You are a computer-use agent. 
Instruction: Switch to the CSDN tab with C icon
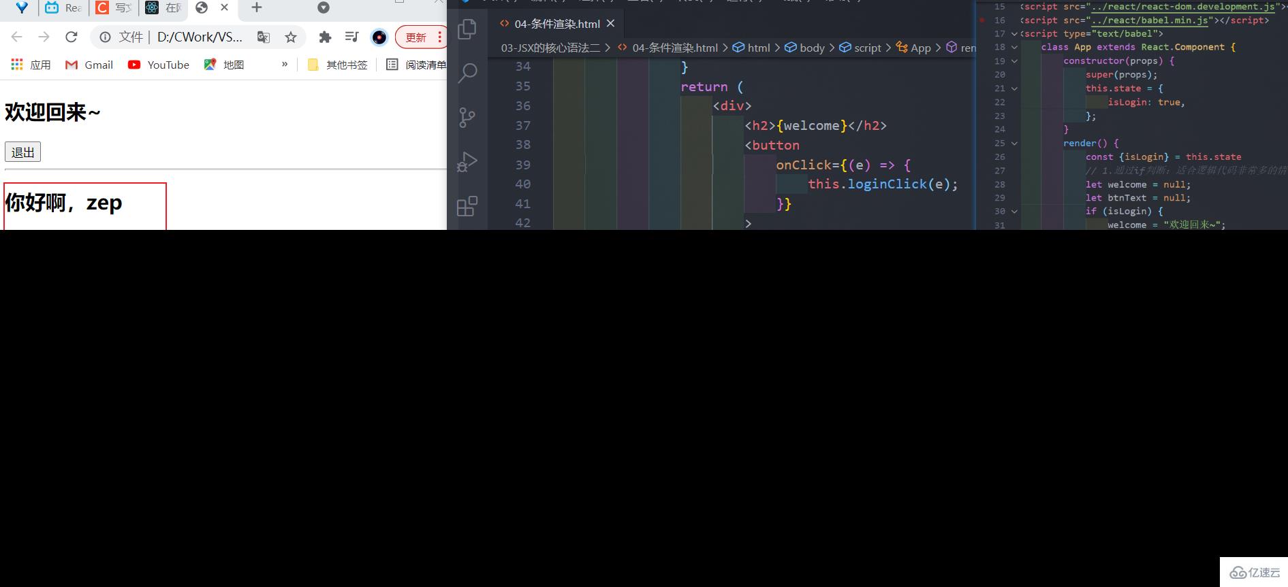pyautogui.click(x=113, y=8)
